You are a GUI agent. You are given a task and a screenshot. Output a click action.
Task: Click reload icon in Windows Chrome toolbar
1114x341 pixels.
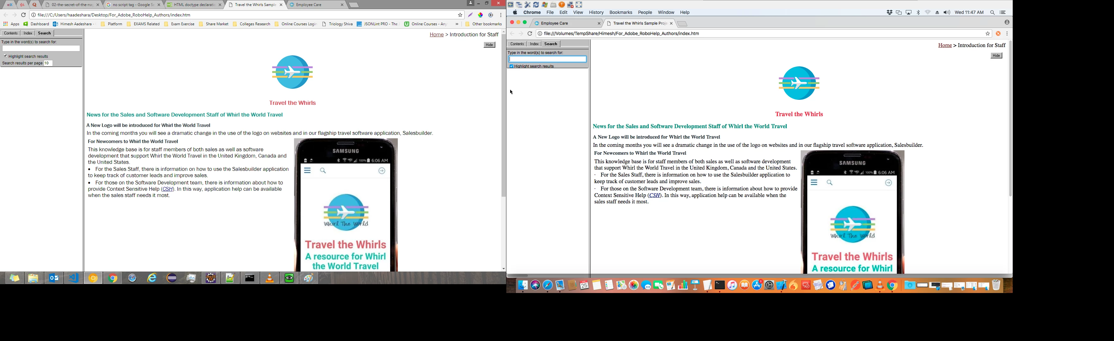(x=23, y=15)
